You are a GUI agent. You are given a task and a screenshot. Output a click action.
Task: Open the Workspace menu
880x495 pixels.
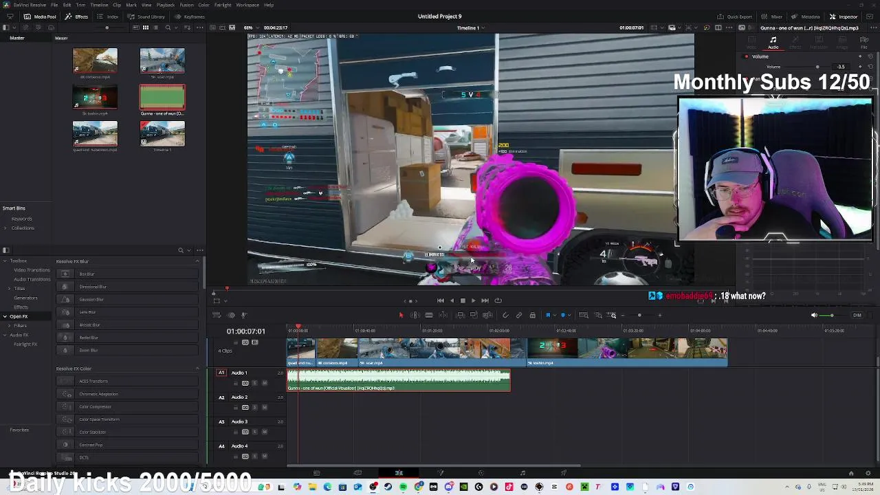247,5
